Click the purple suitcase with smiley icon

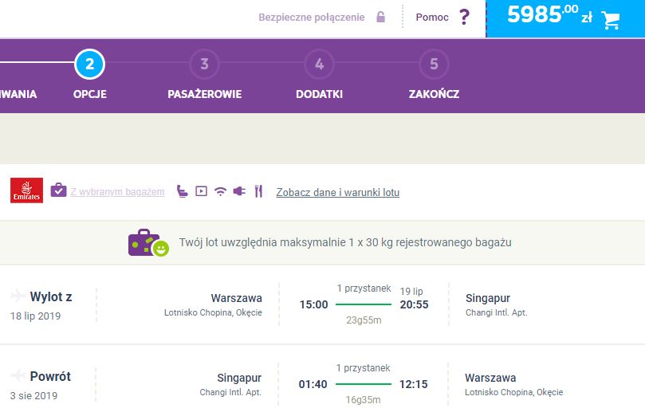point(148,242)
